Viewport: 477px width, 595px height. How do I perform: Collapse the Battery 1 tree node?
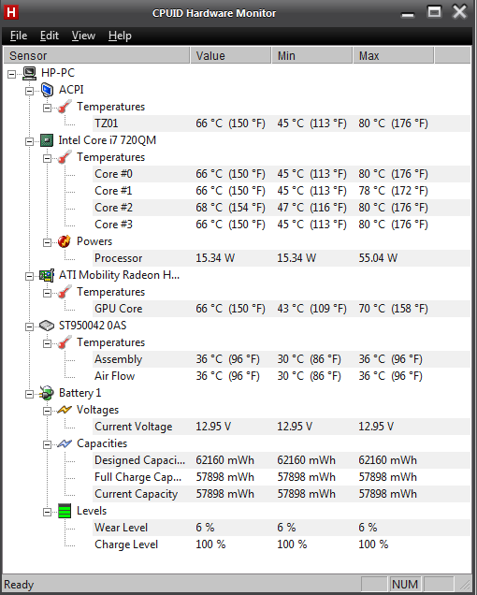(29, 394)
